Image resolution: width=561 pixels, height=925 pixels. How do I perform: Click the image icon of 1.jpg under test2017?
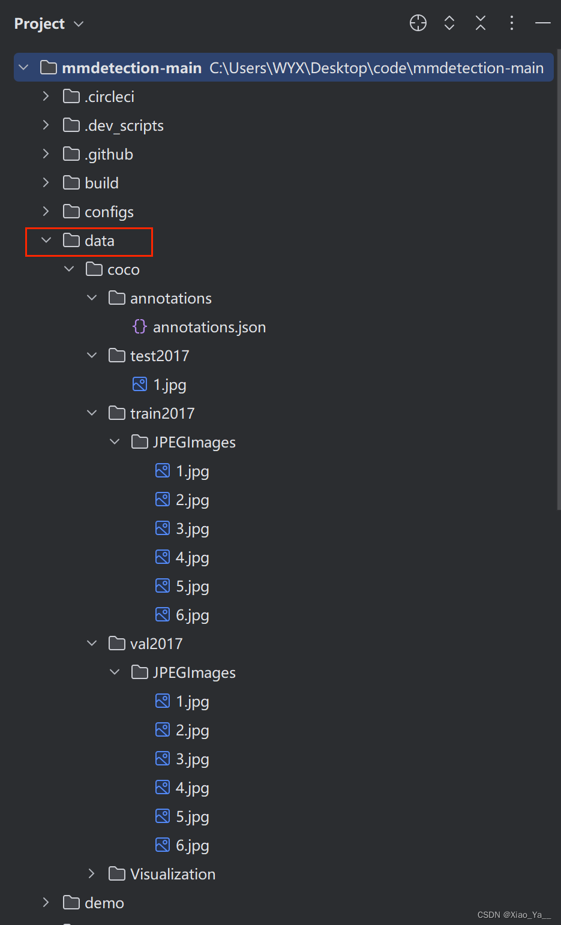(139, 384)
